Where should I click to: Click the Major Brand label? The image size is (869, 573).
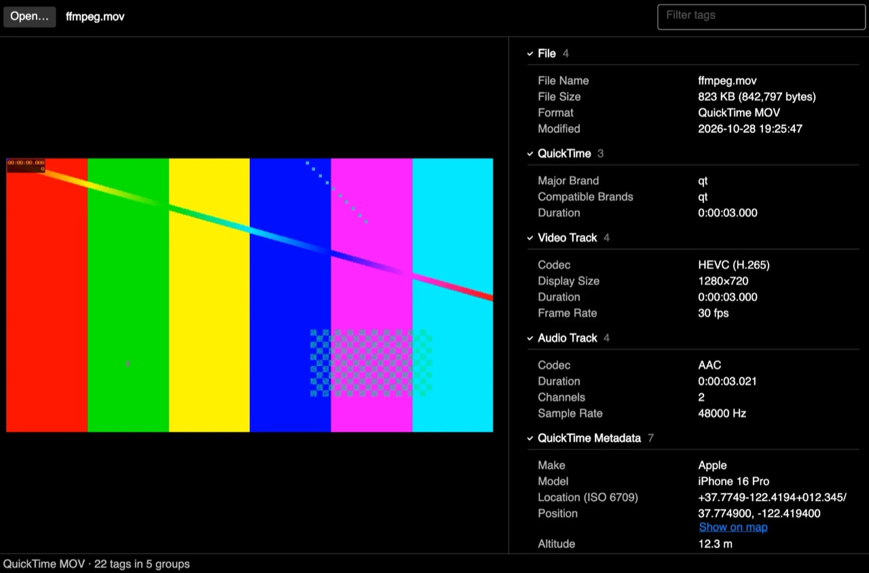[568, 181]
